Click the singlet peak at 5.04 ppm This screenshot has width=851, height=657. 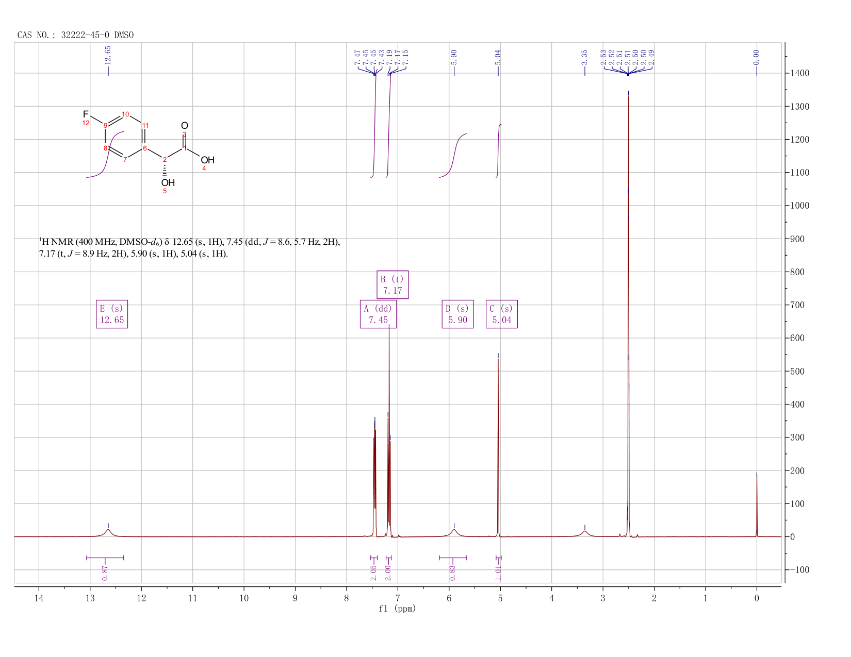pos(498,448)
